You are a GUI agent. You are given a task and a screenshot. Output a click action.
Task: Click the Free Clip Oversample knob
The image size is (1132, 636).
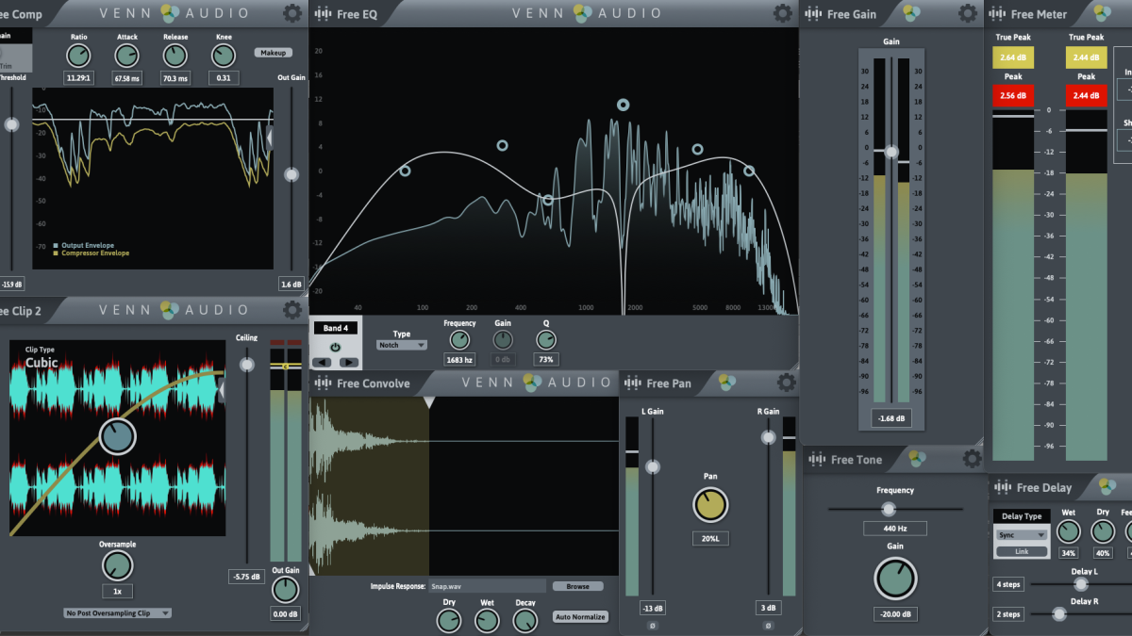117,565
